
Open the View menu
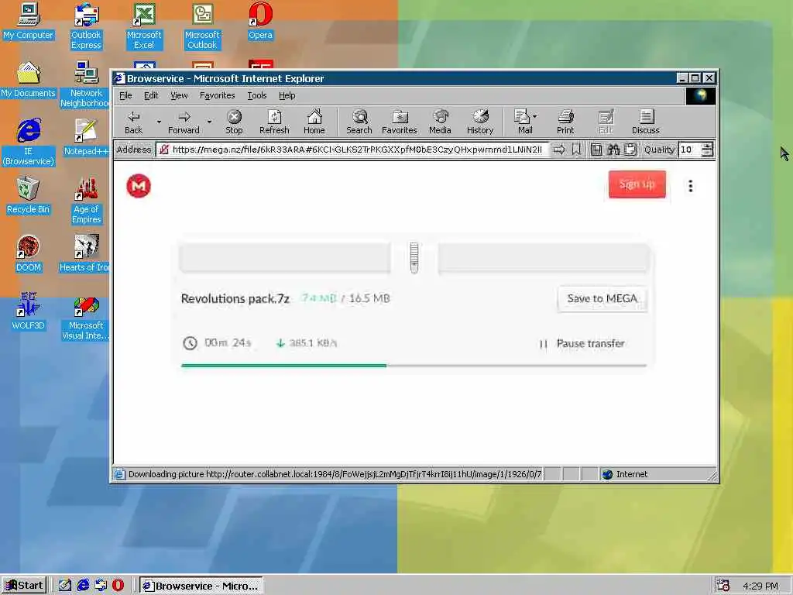tap(179, 95)
